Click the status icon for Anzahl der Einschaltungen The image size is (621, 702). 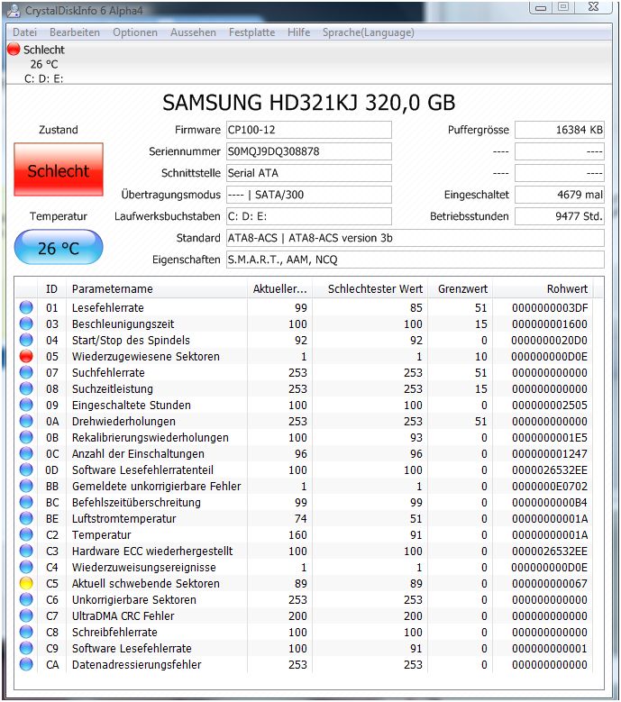pos(26,453)
